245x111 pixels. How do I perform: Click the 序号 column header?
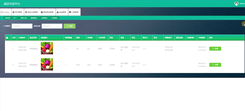14,38
